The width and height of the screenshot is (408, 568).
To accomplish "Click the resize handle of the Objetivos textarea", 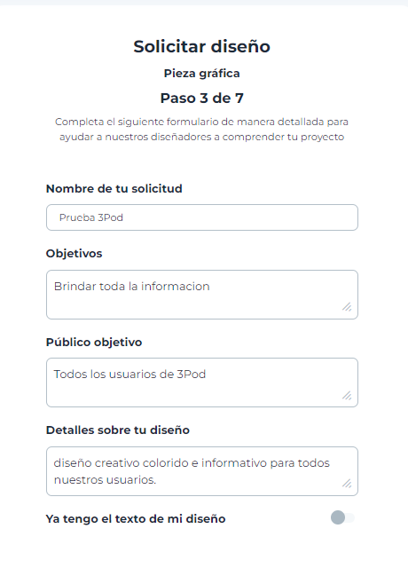I will point(347,307).
